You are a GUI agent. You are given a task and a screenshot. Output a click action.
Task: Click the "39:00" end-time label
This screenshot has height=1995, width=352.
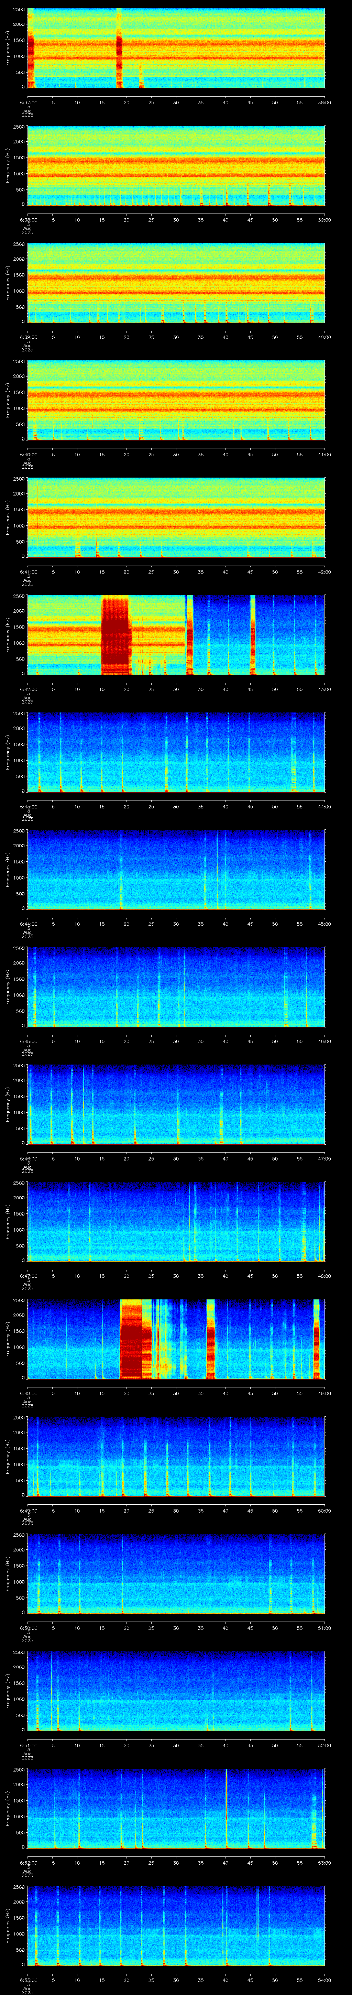click(325, 220)
